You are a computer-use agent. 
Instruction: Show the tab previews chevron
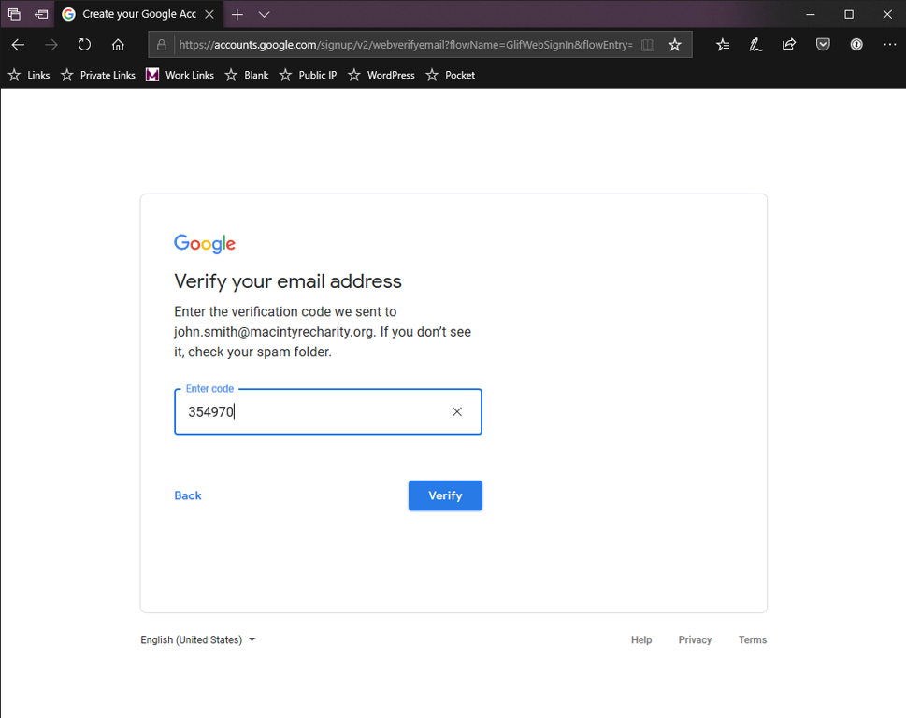point(265,14)
